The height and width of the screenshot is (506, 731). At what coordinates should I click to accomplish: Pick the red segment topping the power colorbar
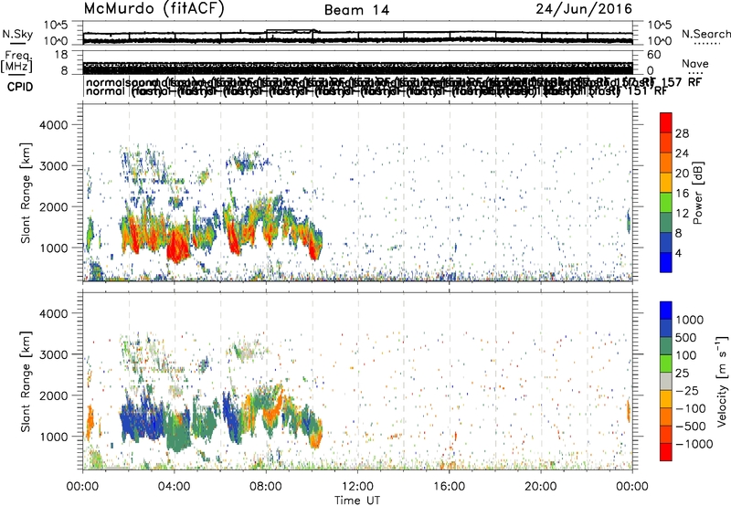(x=666, y=123)
